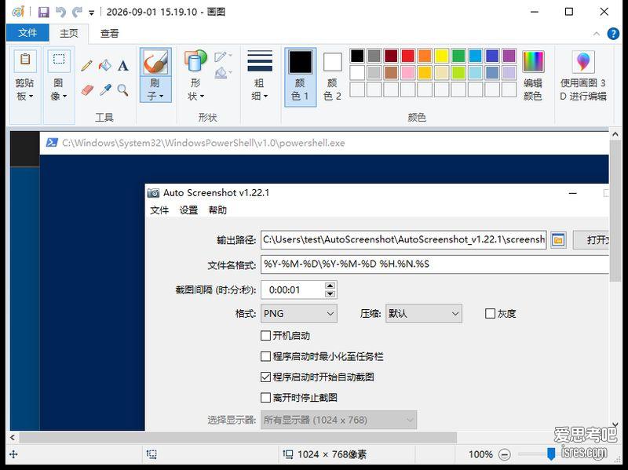Toggle the 灰度 grayscale checkbox
The height and width of the screenshot is (470, 628).
pos(490,314)
